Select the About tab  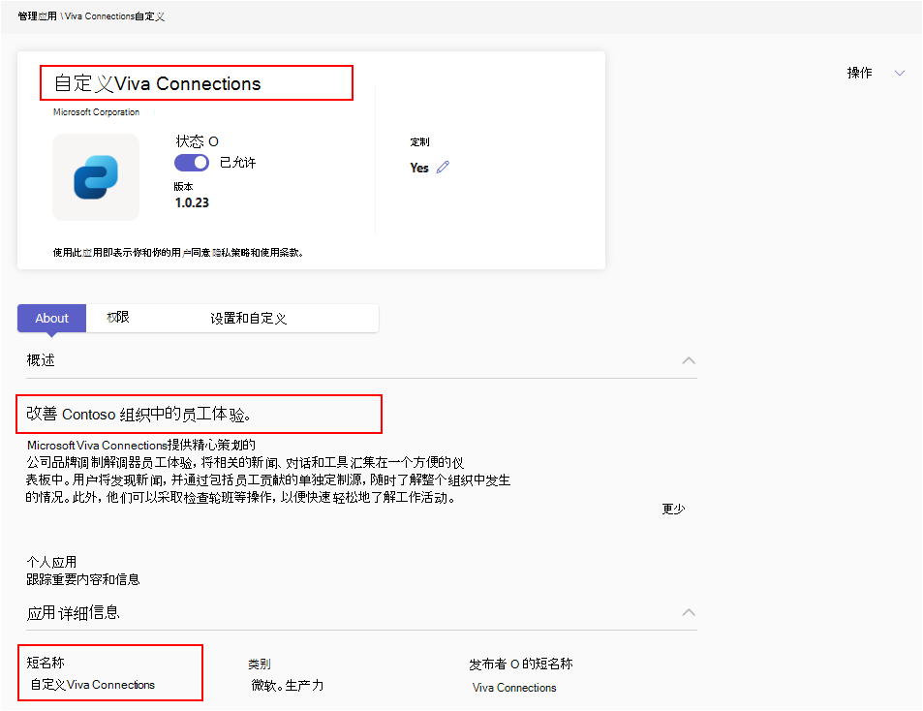click(x=51, y=318)
